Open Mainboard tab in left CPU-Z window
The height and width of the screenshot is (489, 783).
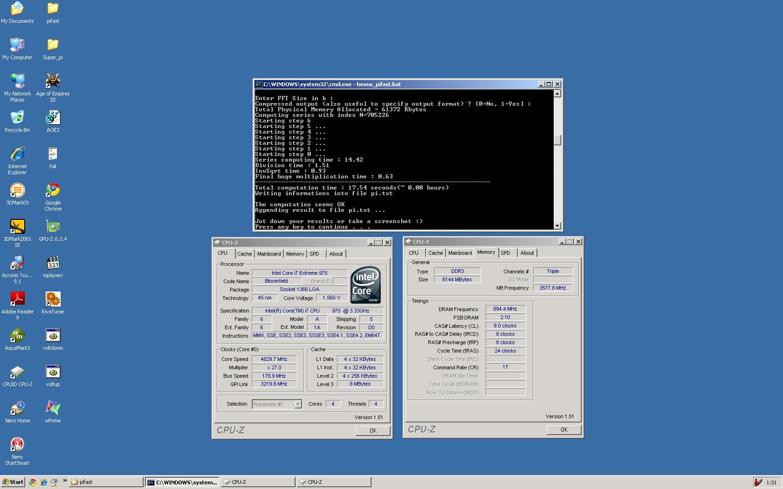tap(269, 254)
